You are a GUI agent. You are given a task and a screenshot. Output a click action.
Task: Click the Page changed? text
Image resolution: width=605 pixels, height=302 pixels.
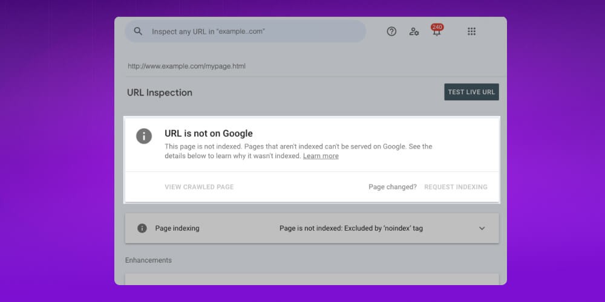(x=393, y=187)
